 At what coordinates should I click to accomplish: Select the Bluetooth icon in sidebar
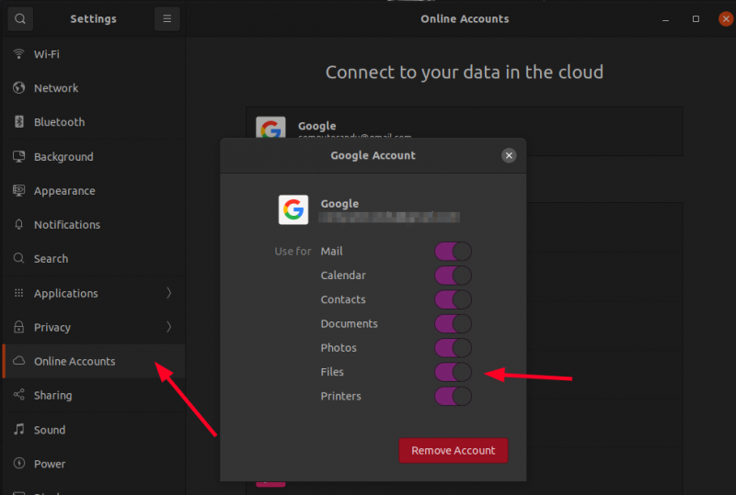(x=18, y=122)
